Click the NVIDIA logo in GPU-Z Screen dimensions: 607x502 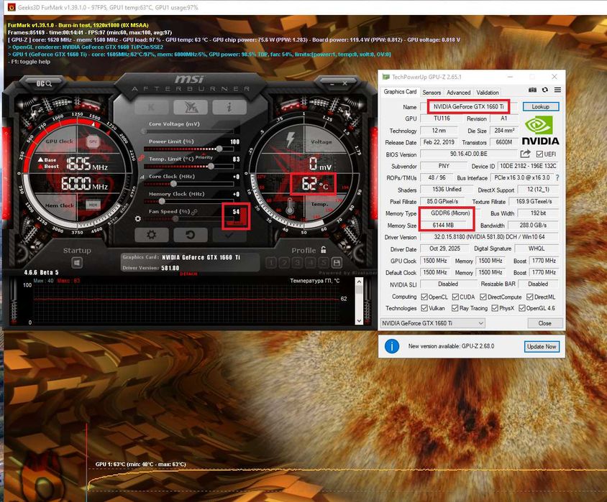(x=540, y=131)
